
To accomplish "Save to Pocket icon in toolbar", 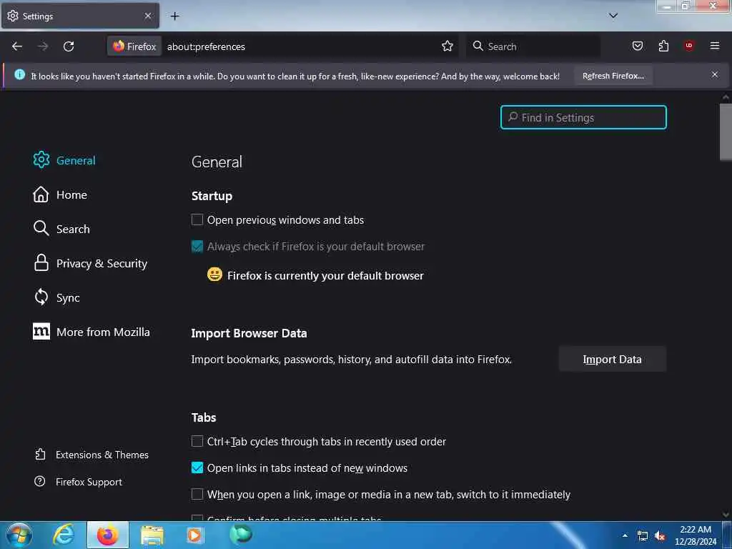I will pos(637,46).
